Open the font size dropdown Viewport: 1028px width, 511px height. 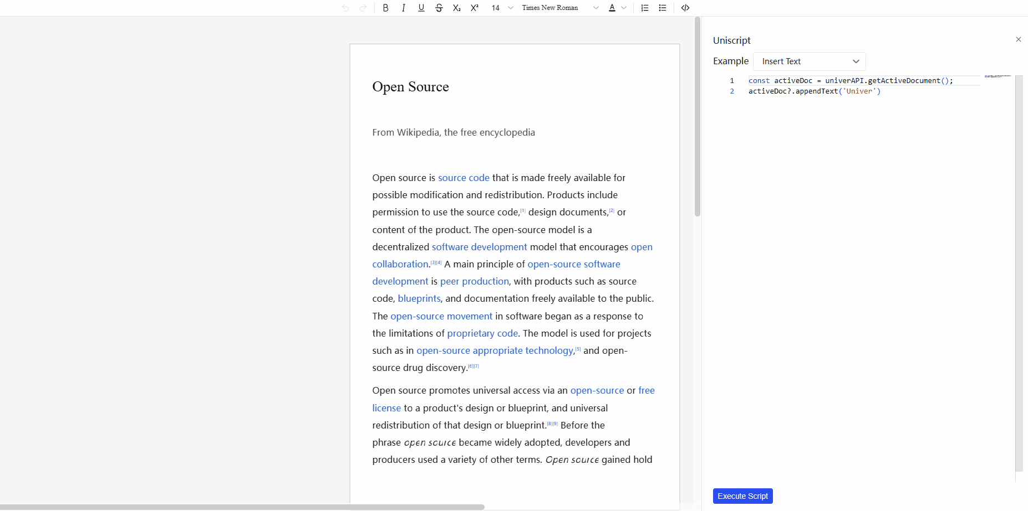(x=499, y=8)
